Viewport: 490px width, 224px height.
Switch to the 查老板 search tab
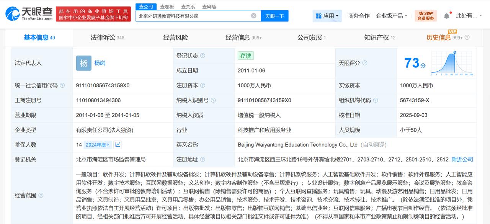pyautogui.click(x=167, y=7)
